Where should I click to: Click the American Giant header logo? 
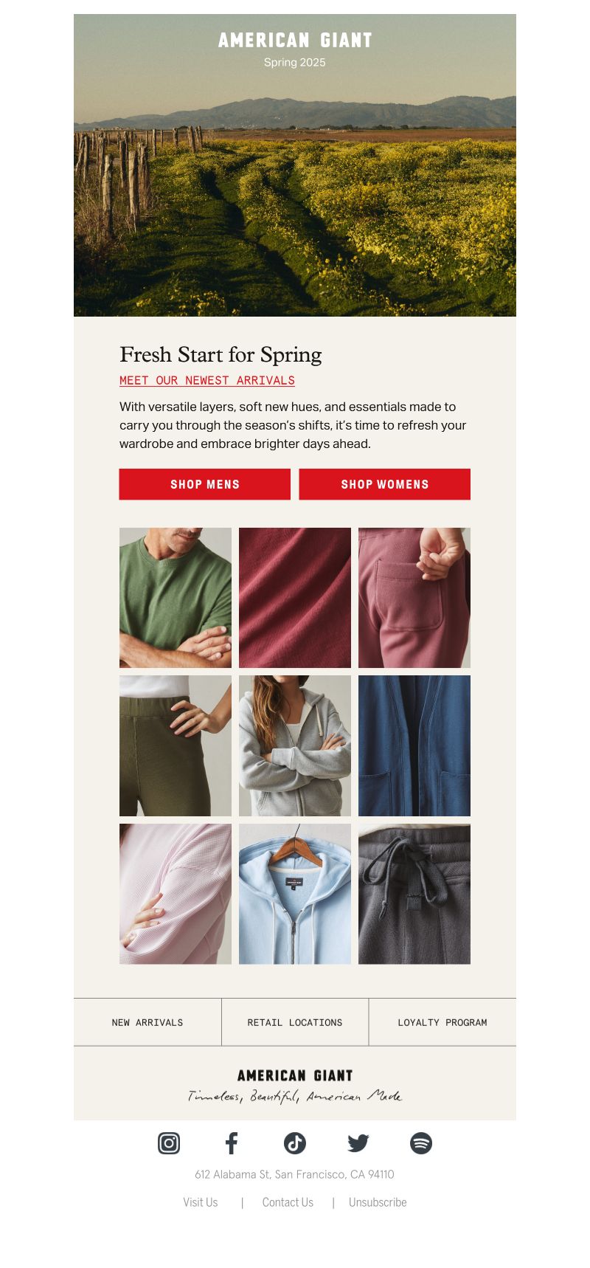click(x=295, y=40)
